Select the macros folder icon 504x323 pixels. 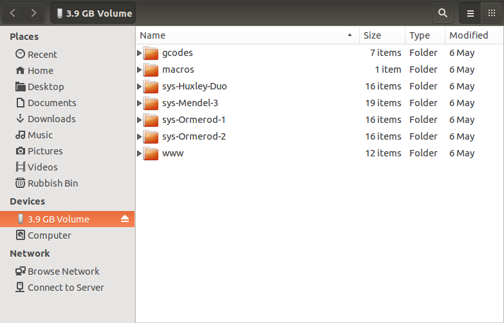tap(151, 69)
